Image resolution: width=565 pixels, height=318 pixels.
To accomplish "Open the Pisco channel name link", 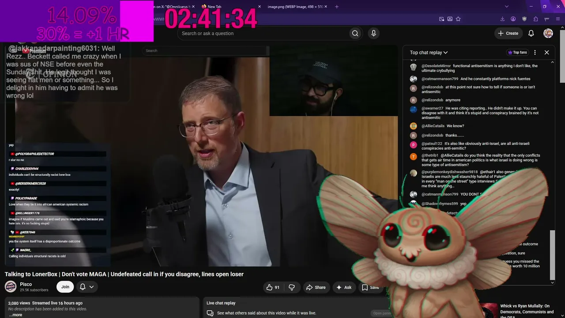I will pos(26,284).
